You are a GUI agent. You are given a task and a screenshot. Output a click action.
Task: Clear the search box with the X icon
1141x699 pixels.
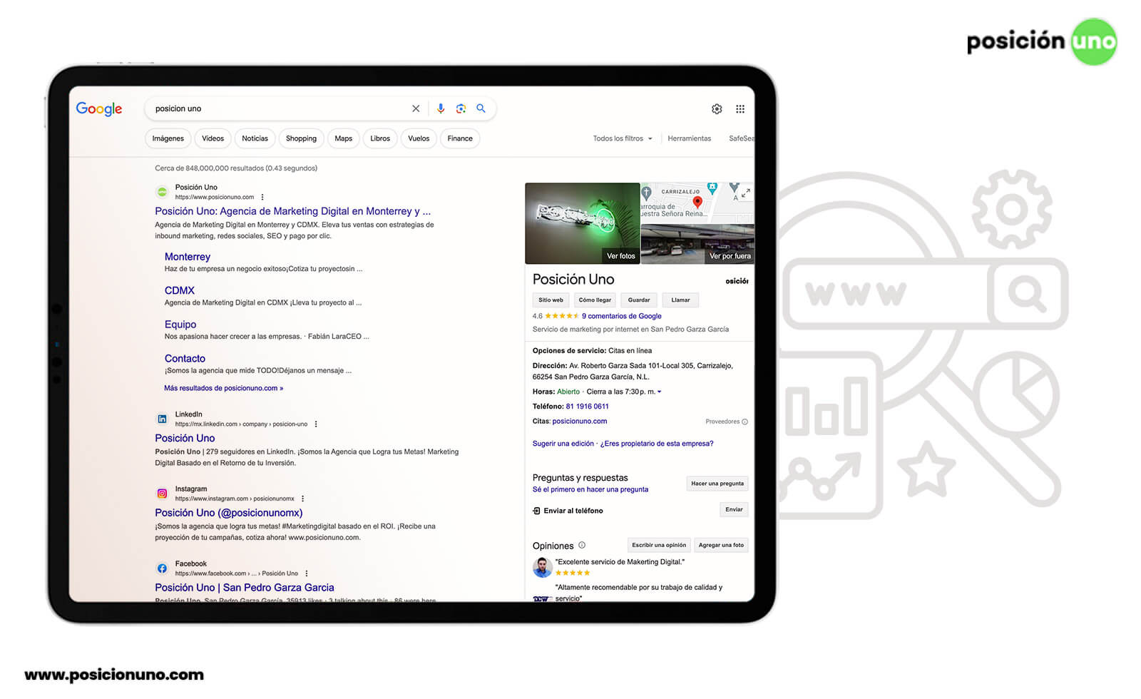pos(416,108)
